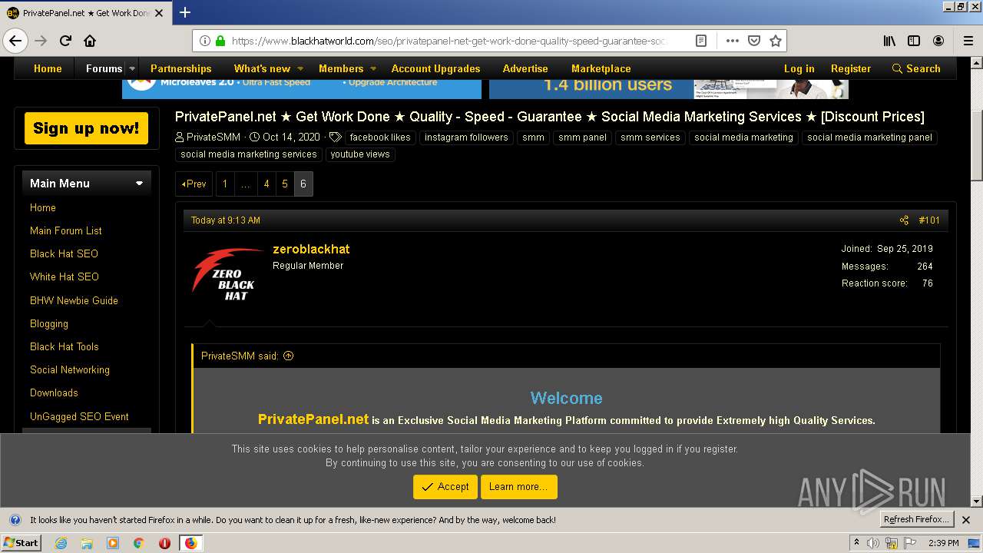
Task: Click the volume icon in the system tray
Action: [873, 543]
